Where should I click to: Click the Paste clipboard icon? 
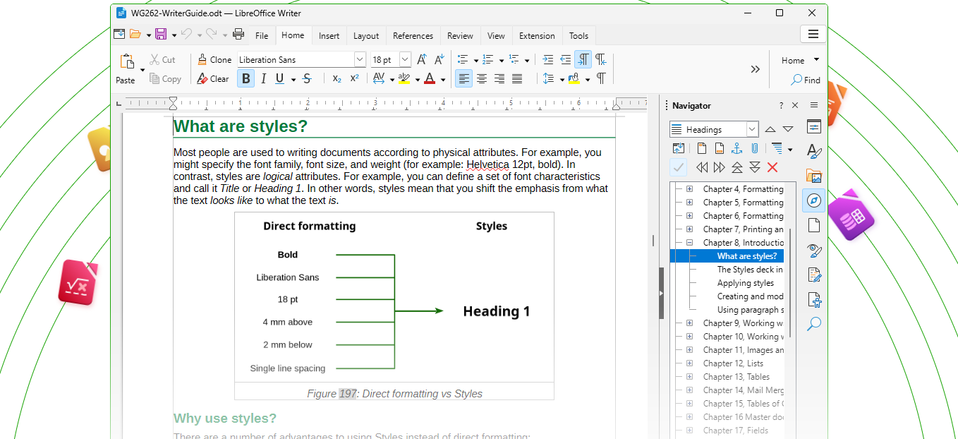(x=127, y=61)
